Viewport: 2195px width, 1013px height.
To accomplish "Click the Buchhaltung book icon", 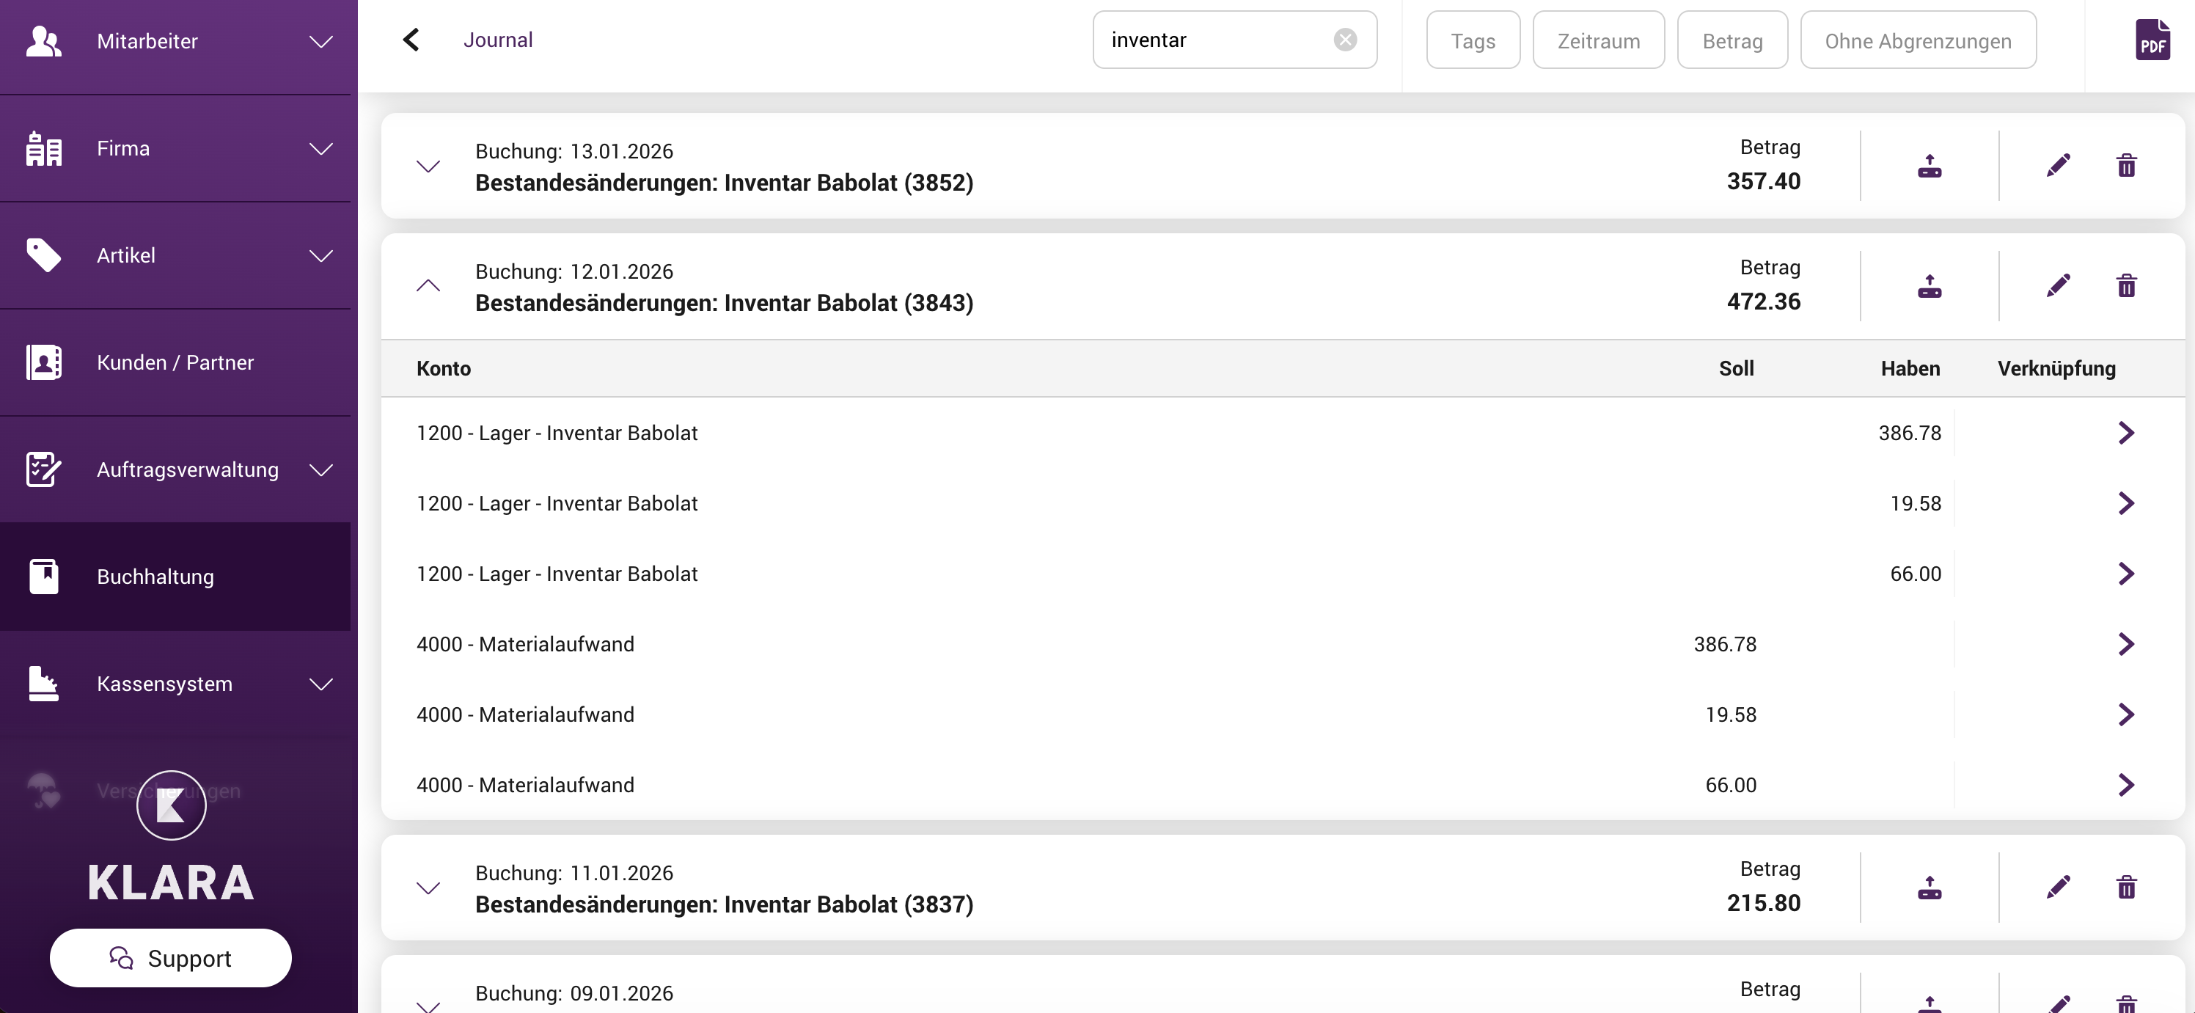I will (43, 577).
